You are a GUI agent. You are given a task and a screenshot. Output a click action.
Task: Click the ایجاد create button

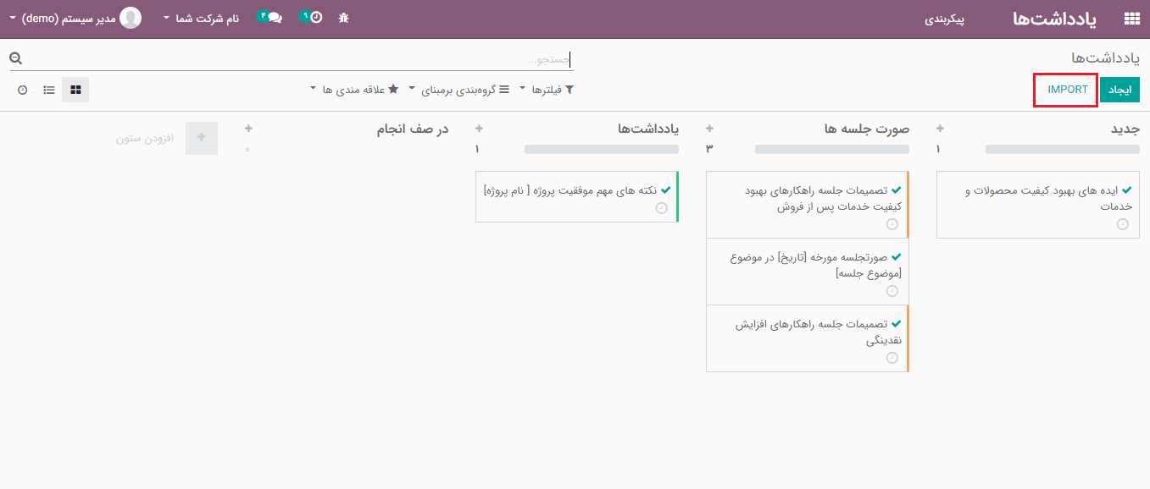1120,90
